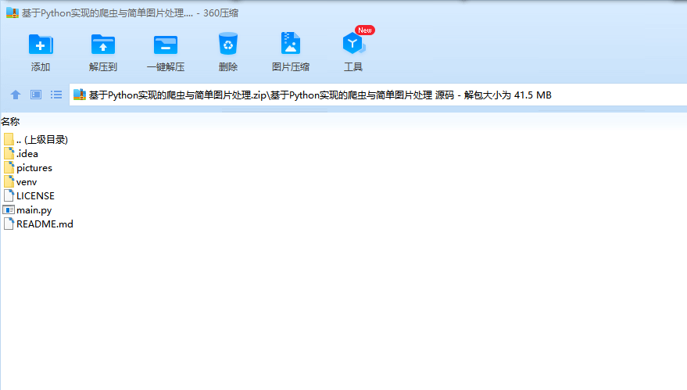Open the 工具 (Tools) menu icon
This screenshot has height=390, width=687.
point(353,44)
